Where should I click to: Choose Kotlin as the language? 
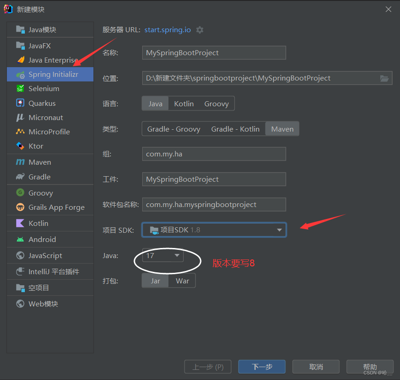point(184,104)
